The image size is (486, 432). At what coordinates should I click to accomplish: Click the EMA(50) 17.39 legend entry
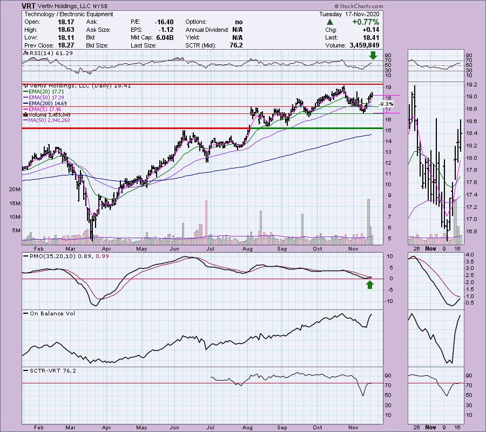click(46, 98)
